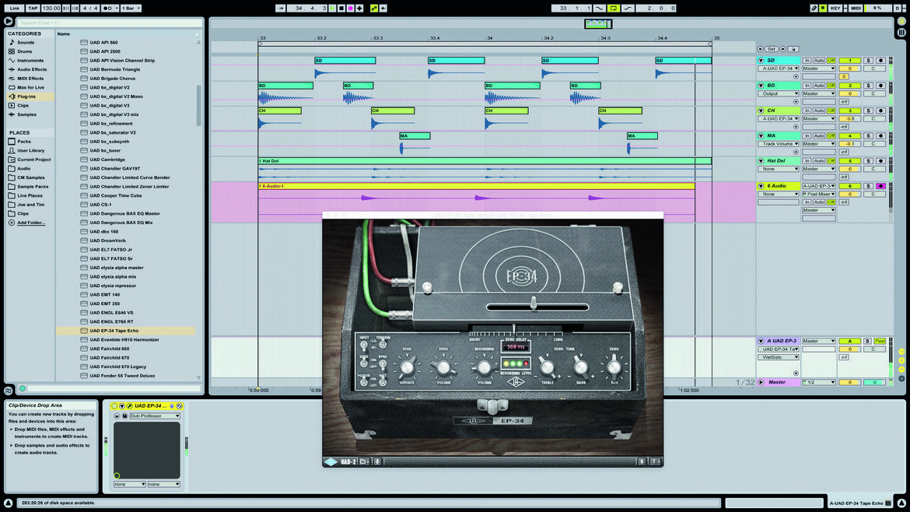Toggle the CH track activator numbered 3
The image size is (910, 512).
(849, 110)
